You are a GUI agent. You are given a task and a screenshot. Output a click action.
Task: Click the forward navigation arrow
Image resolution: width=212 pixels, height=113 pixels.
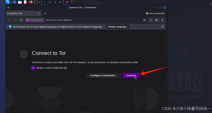click(15, 20)
